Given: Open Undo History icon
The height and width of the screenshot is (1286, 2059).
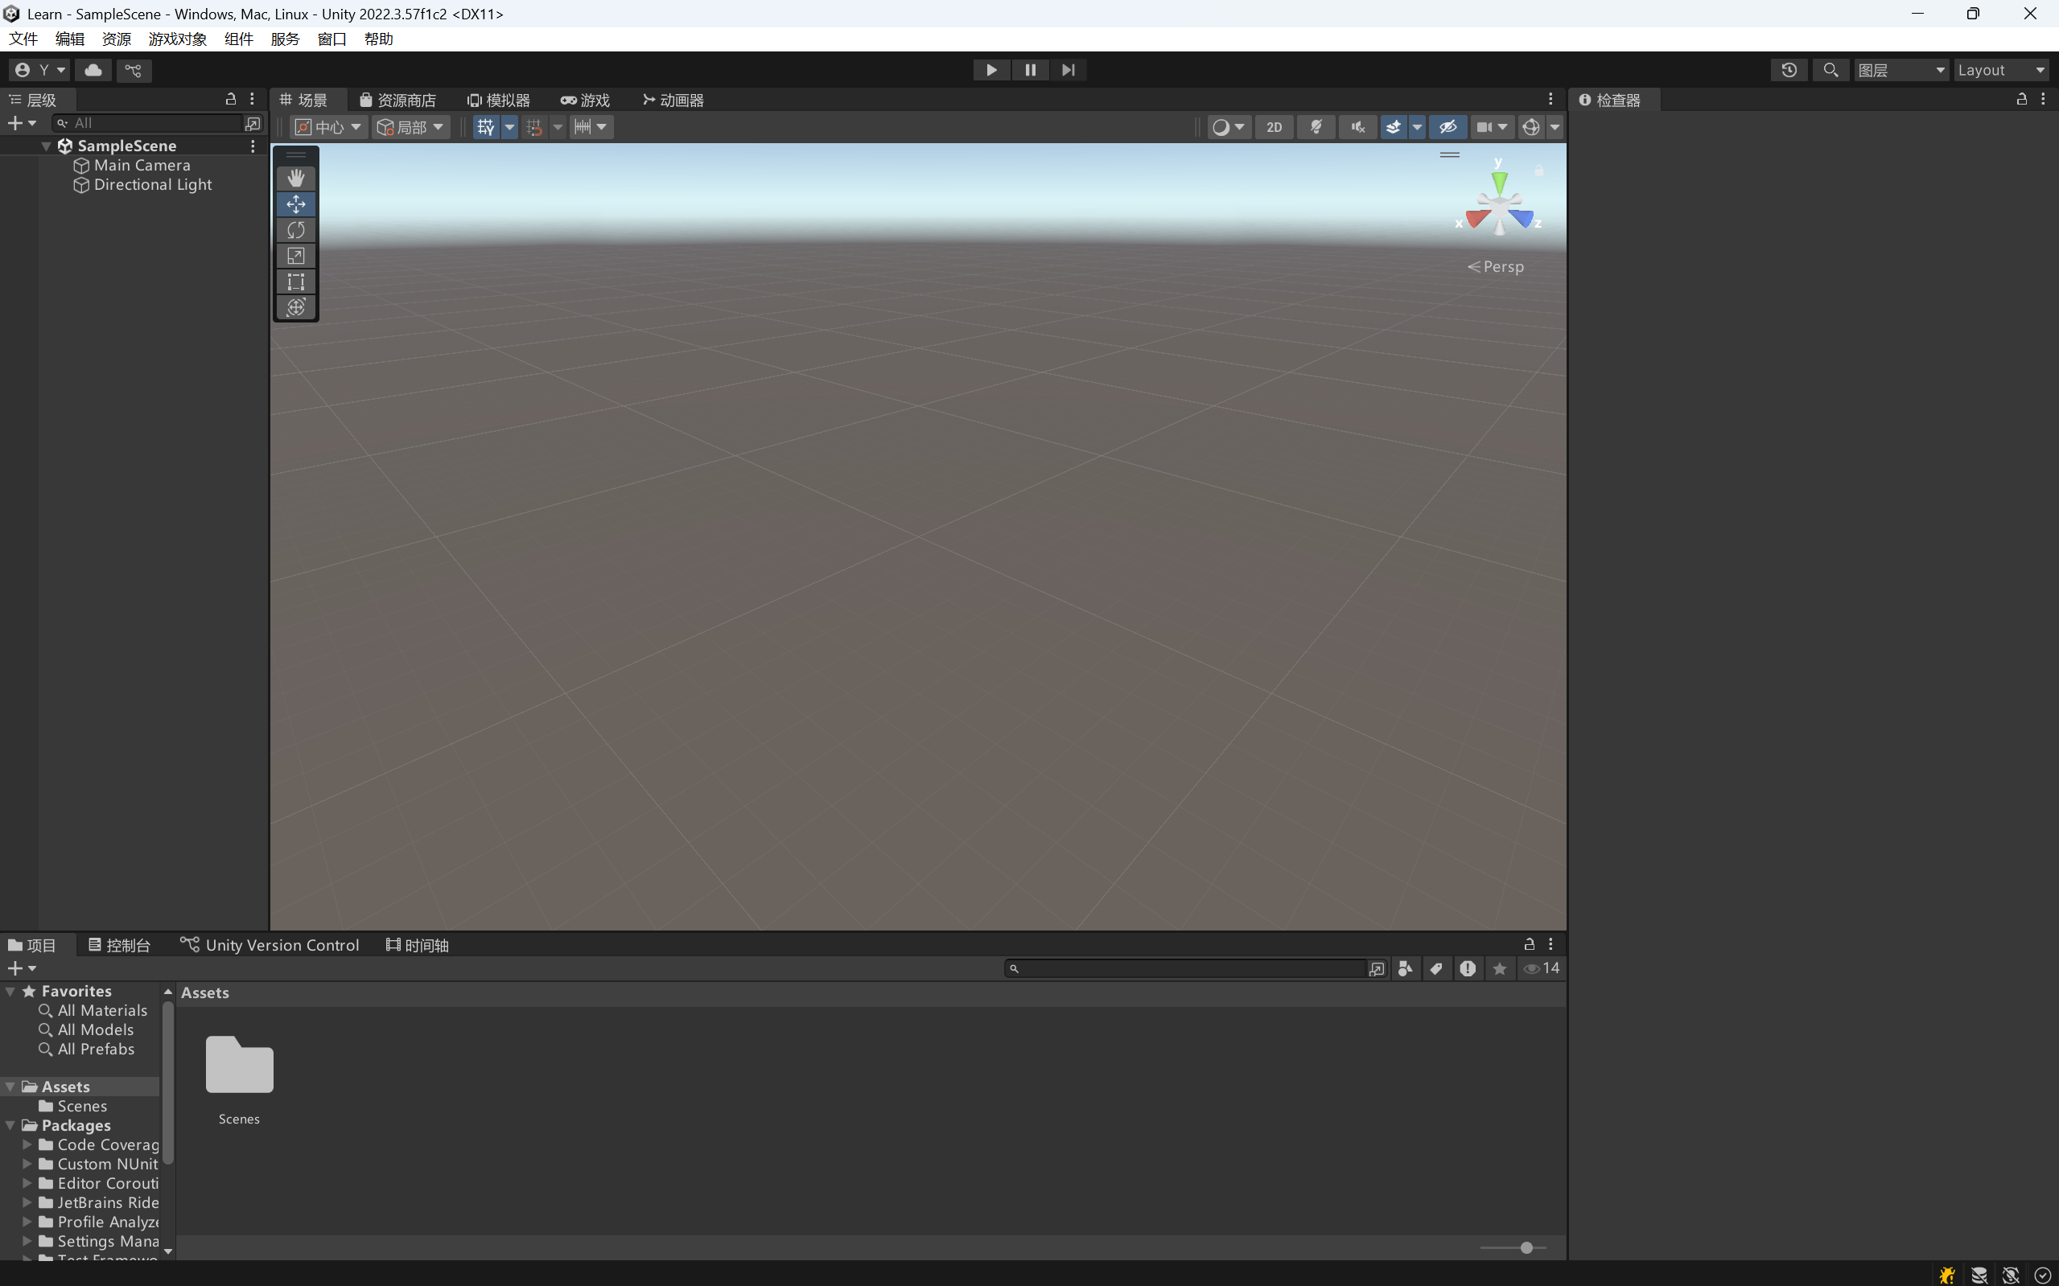Looking at the screenshot, I should 1789,70.
